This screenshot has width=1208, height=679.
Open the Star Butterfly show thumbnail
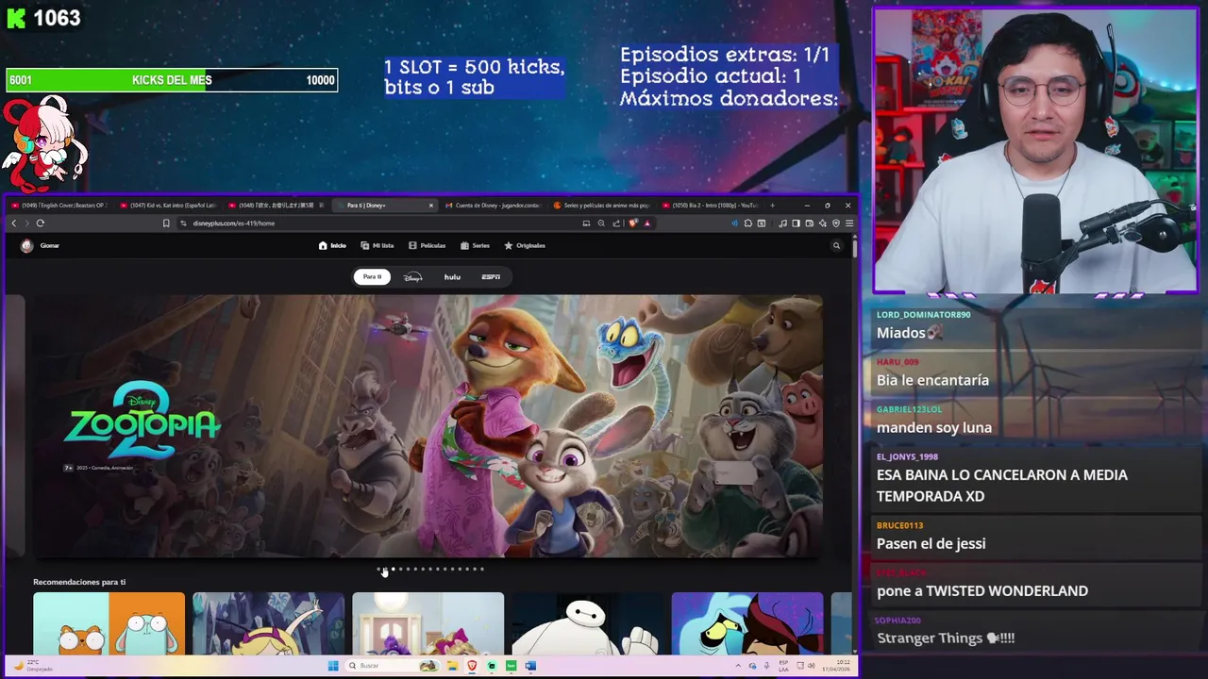tap(269, 623)
